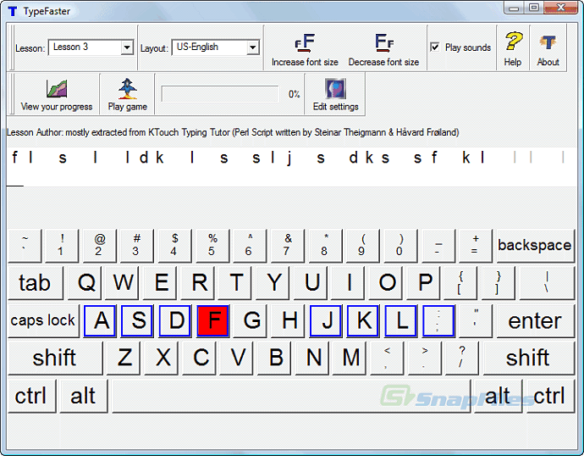This screenshot has height=456, width=584.
Task: Click the 5 and percent key
Action: (x=212, y=246)
